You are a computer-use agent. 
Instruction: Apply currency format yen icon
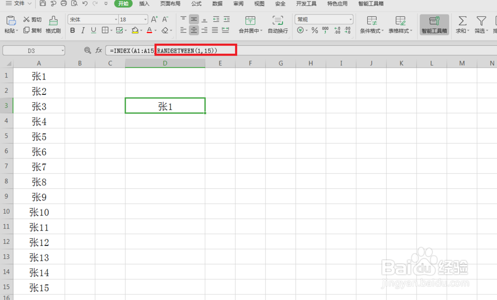(x=300, y=30)
